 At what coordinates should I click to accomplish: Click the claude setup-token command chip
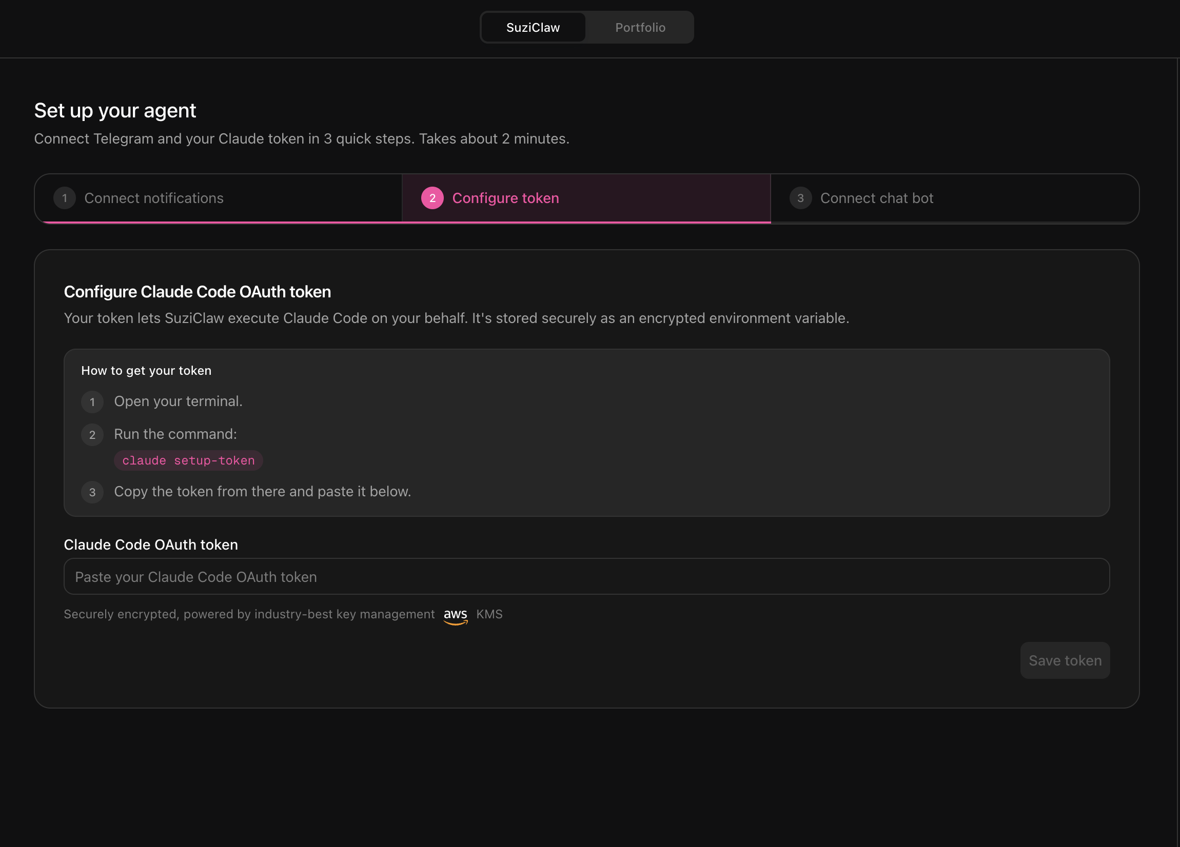pyautogui.click(x=188, y=461)
